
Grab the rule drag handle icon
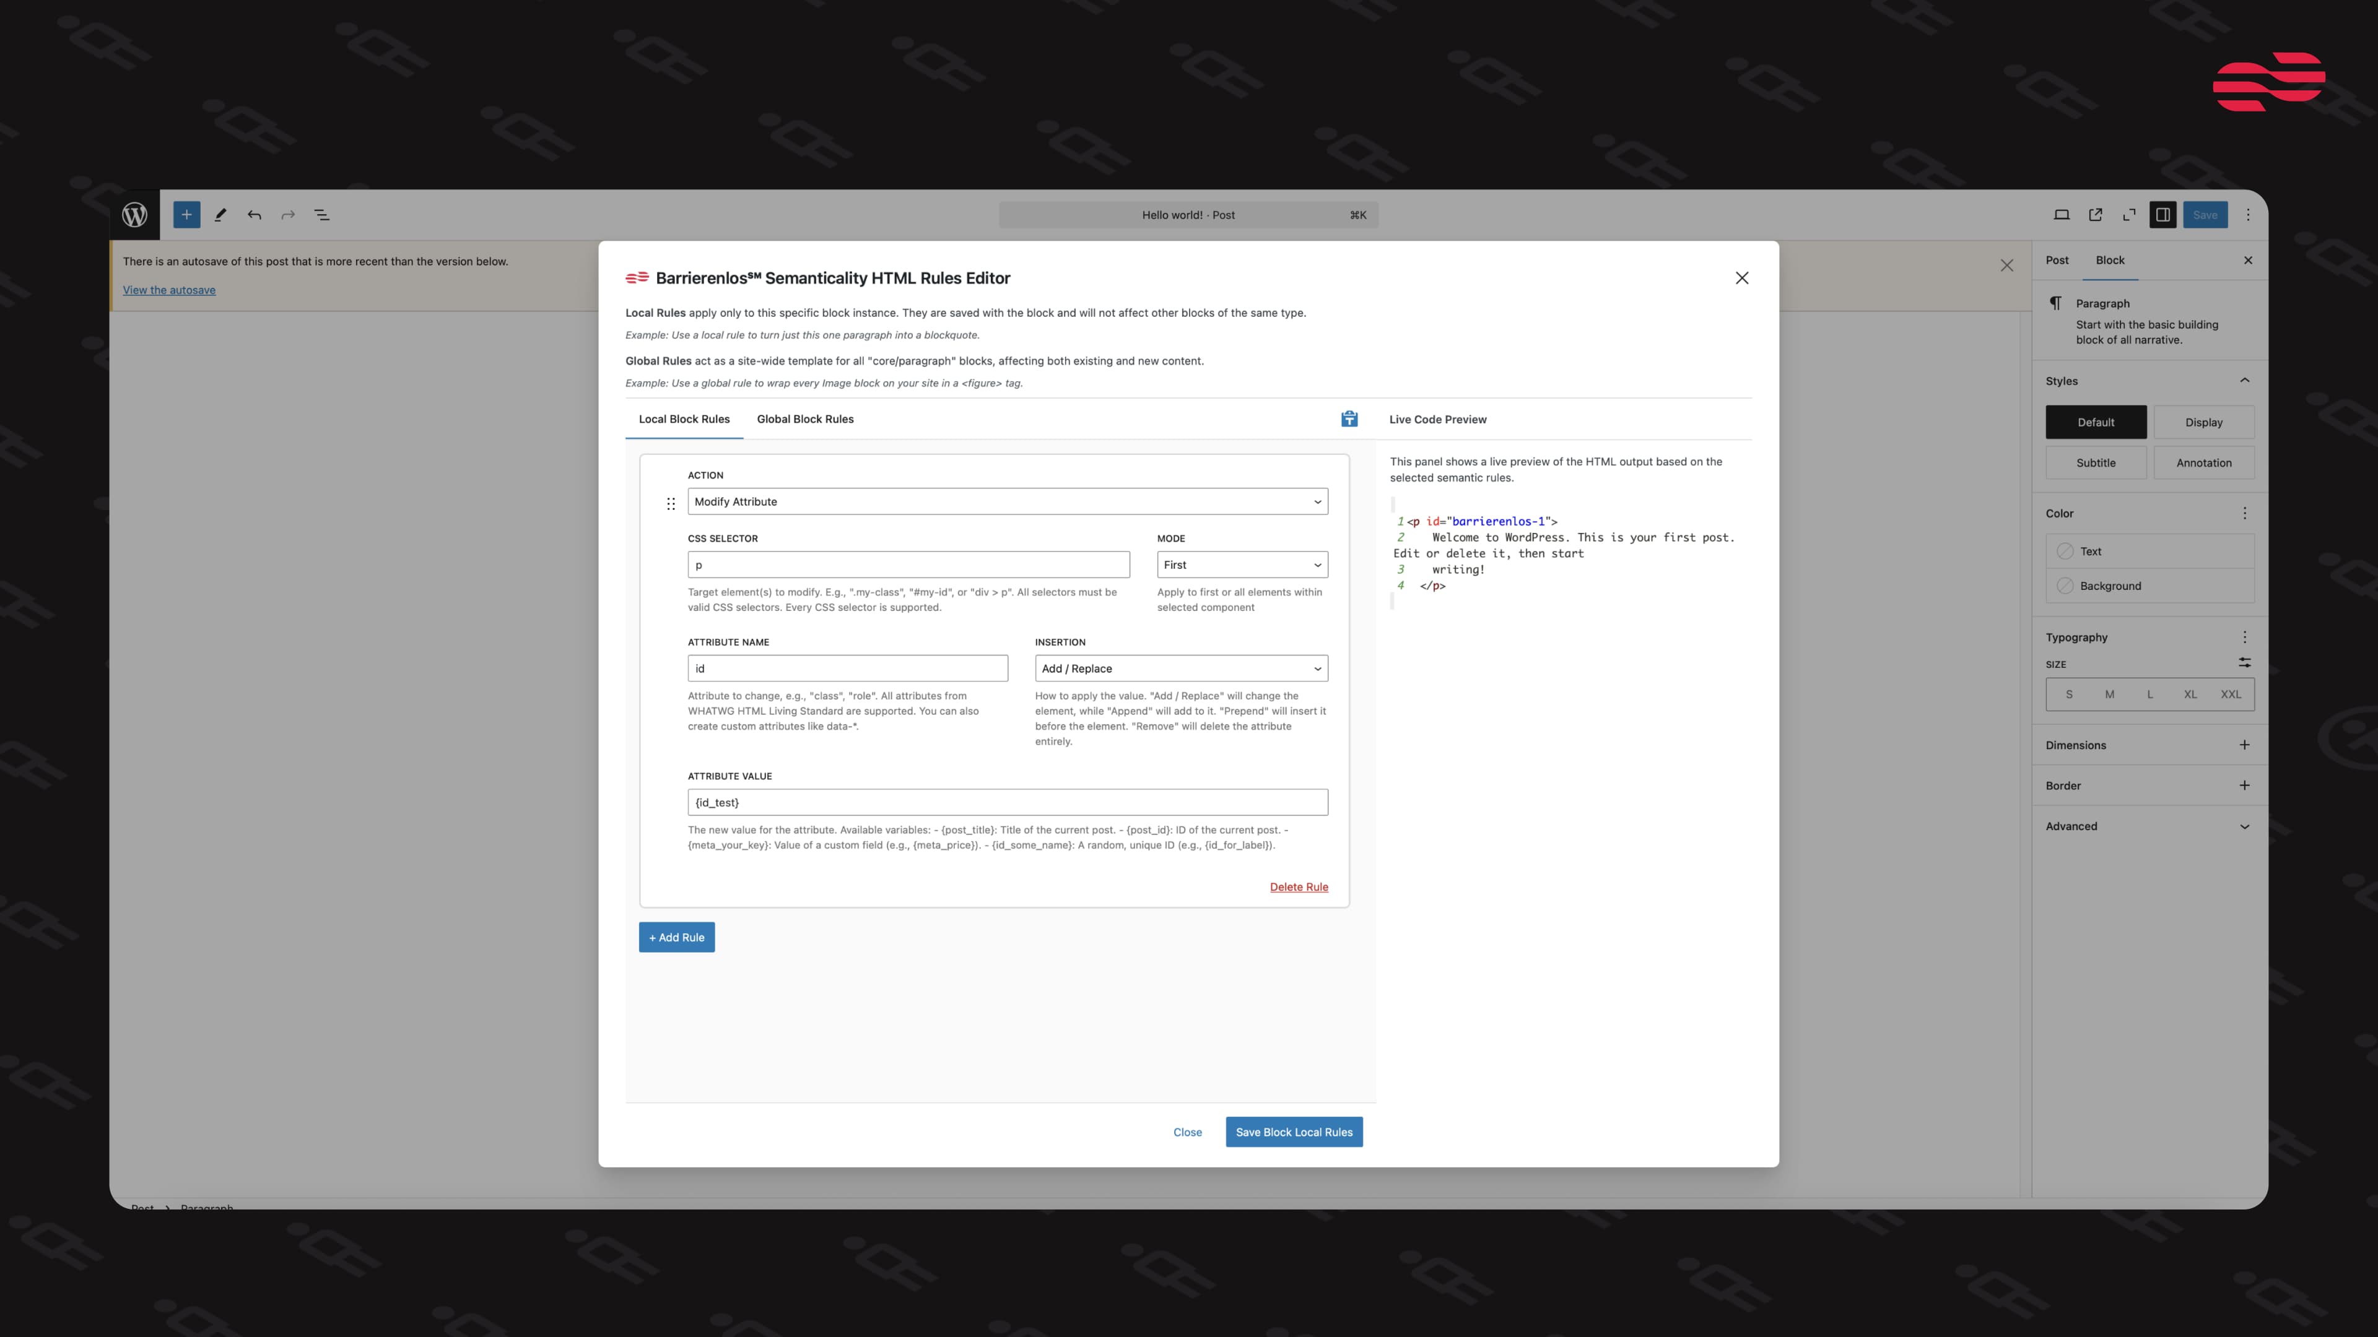tap(671, 503)
